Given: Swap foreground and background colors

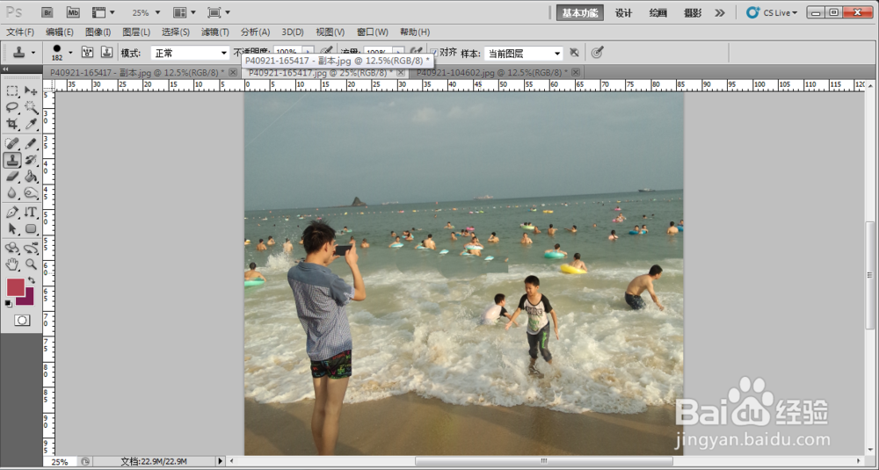Looking at the screenshot, I should [32, 280].
